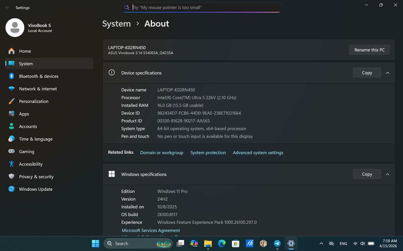Open Telegram from the taskbar
Viewport: 403px width, 251px height.
pos(277,243)
